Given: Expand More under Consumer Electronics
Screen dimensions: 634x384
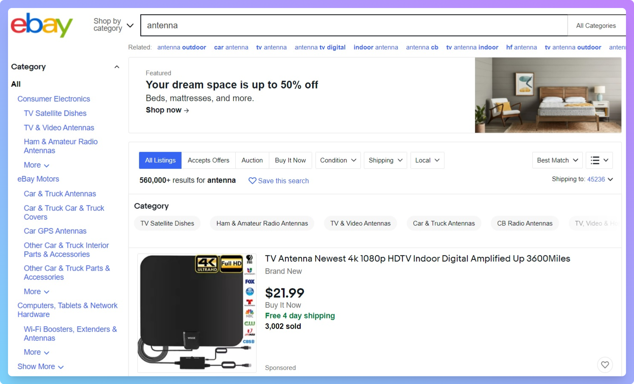Looking at the screenshot, I should (36, 165).
